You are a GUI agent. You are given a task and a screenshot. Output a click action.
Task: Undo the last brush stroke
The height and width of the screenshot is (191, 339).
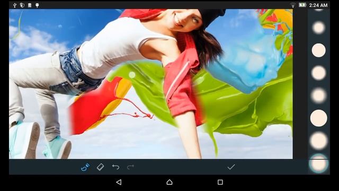[115, 167]
